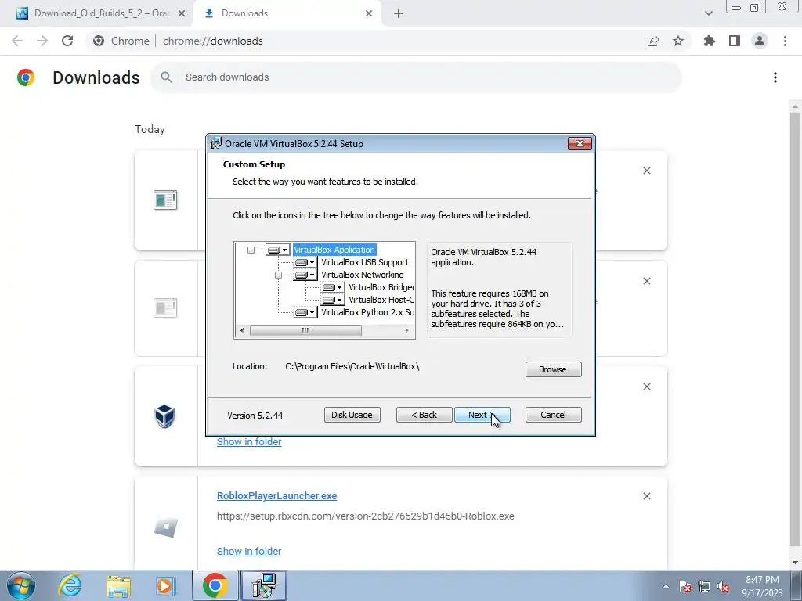Cancel the VirtualBox setup
The height and width of the screenshot is (601, 802).
(553, 415)
